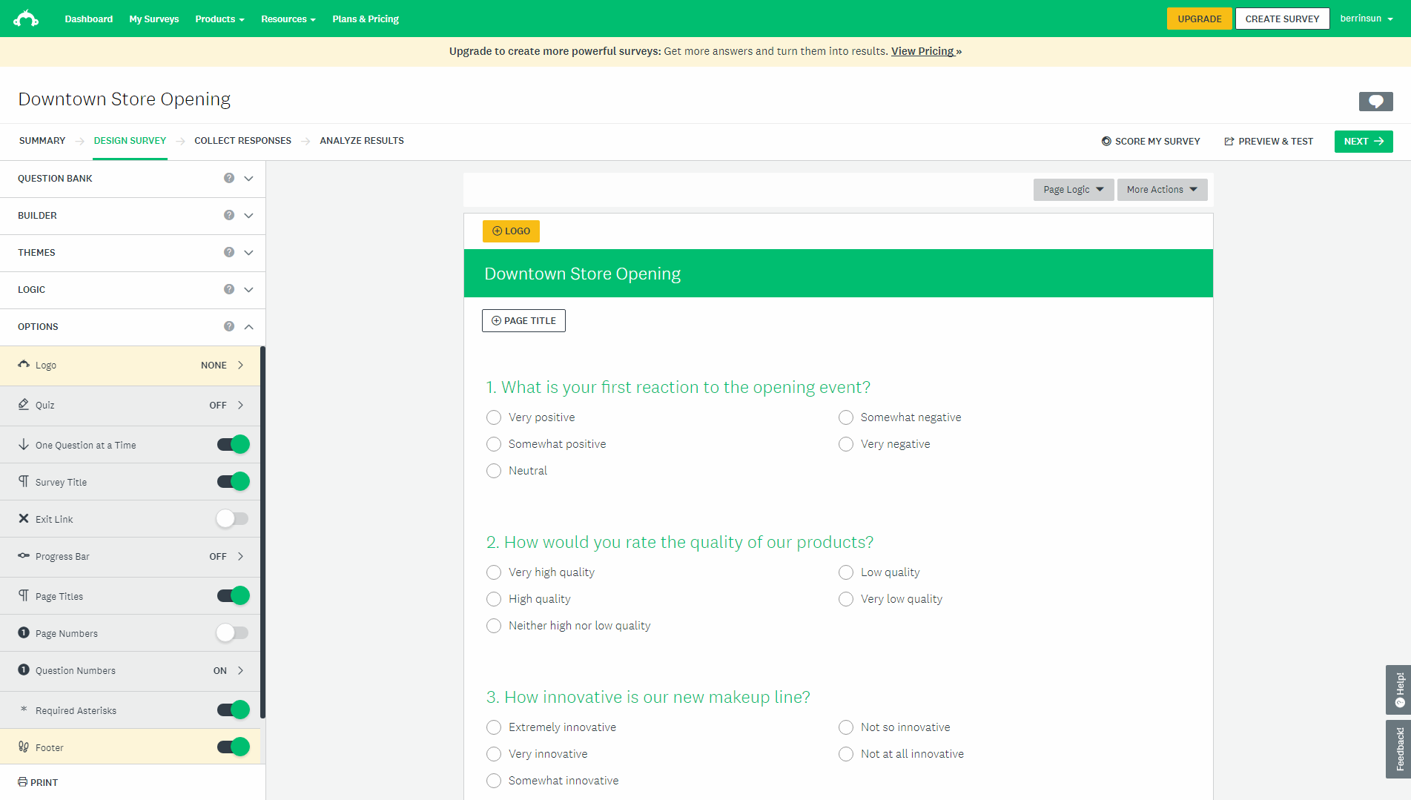Click the Create Survey button
The image size is (1411, 800).
point(1282,19)
